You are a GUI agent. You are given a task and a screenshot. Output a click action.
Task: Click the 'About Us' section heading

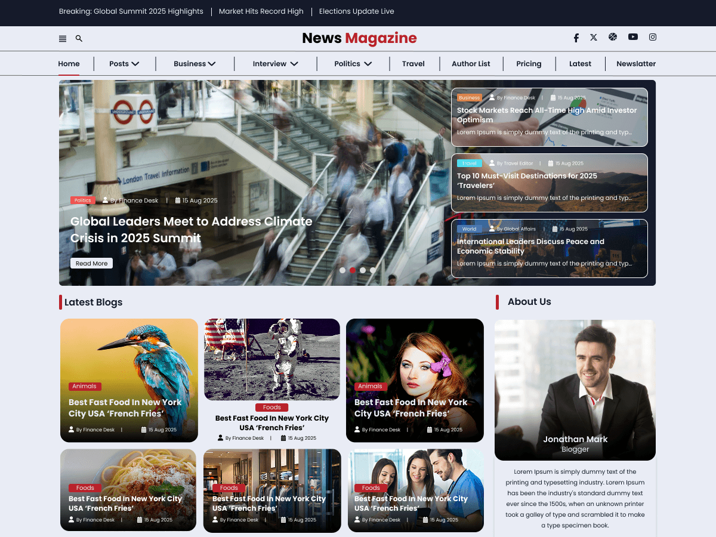[x=529, y=301]
